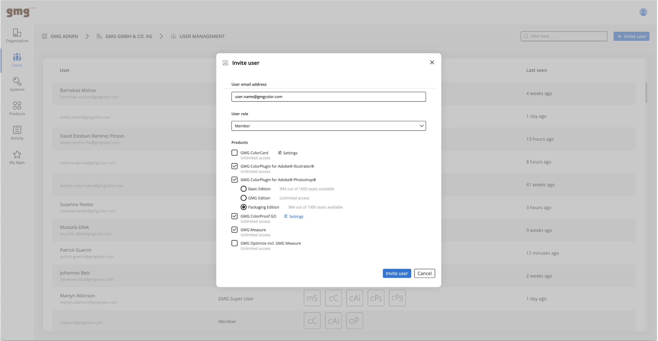Uncheck GMG ColorPlugin for Adobe Illustrator
The image size is (658, 341).
235,166
